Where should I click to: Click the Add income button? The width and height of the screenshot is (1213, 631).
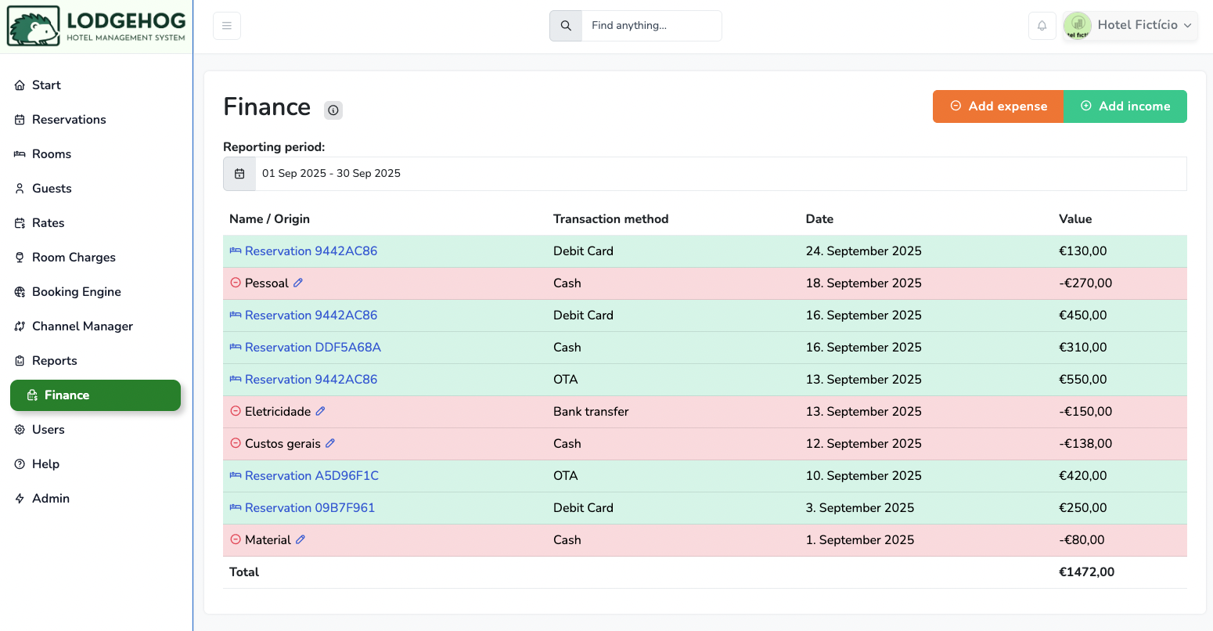click(1125, 106)
